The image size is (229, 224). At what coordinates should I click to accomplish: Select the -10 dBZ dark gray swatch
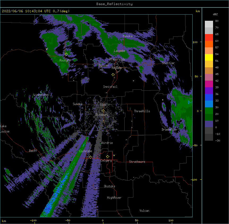click(209, 137)
